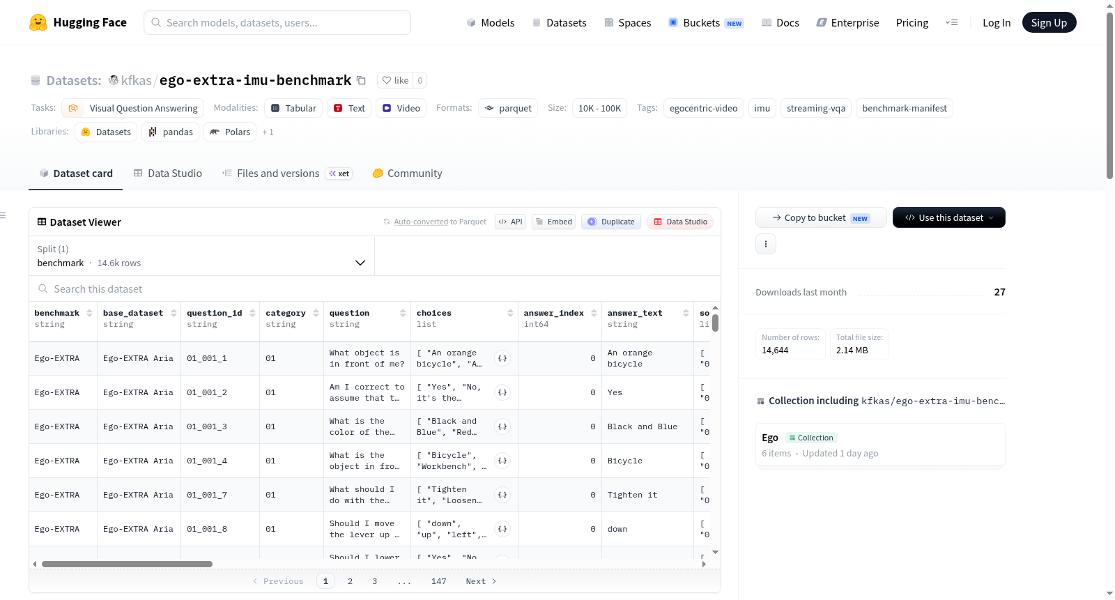
Task: Open the egocentric-video tag
Action: (703, 108)
